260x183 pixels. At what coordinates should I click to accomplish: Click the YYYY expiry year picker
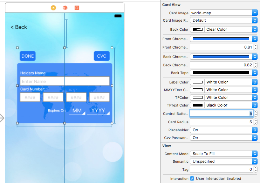(98, 111)
